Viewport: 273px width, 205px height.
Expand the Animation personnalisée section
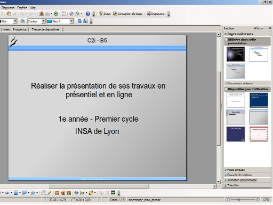247,180
